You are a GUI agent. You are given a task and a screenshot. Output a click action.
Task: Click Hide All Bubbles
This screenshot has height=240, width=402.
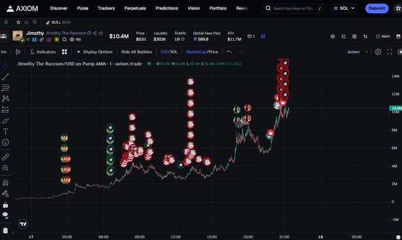[137, 52]
